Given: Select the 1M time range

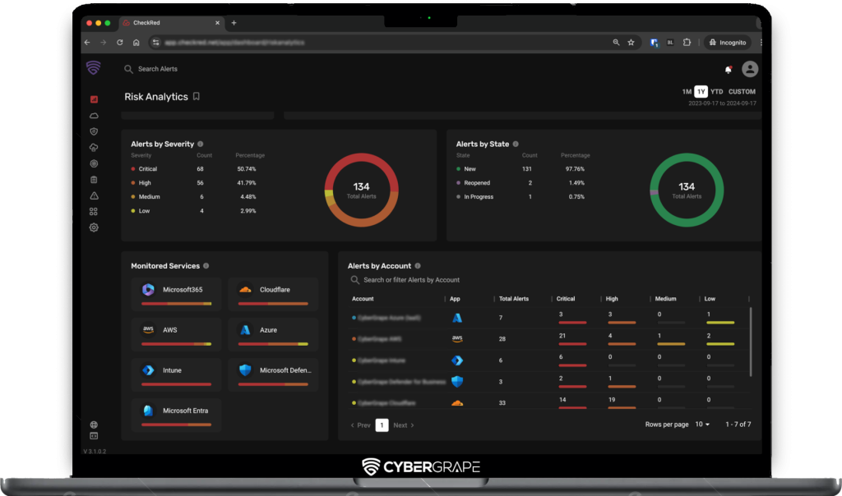Looking at the screenshot, I should (687, 92).
